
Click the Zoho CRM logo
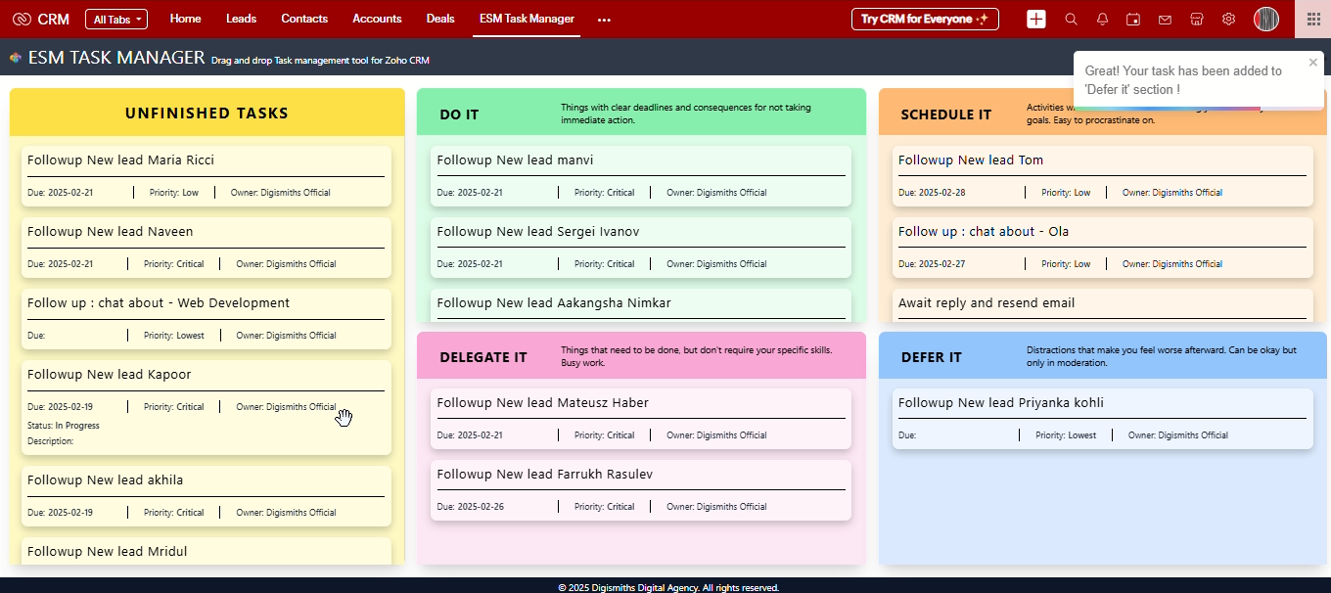(x=41, y=20)
